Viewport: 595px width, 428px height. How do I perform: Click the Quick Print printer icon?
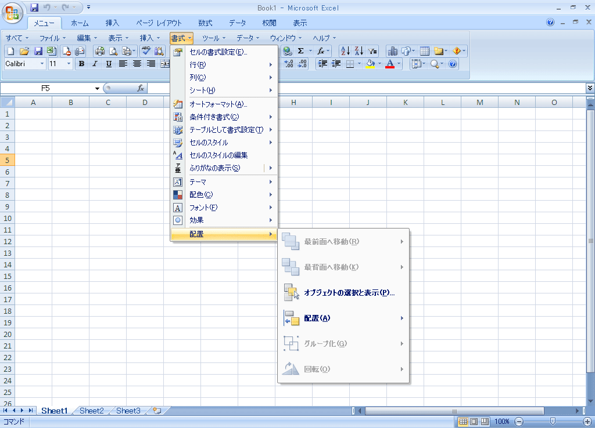pos(100,51)
